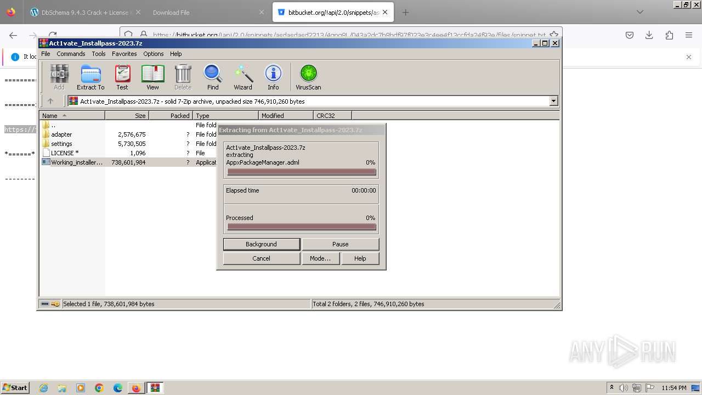Click the Mode... button

(320, 258)
